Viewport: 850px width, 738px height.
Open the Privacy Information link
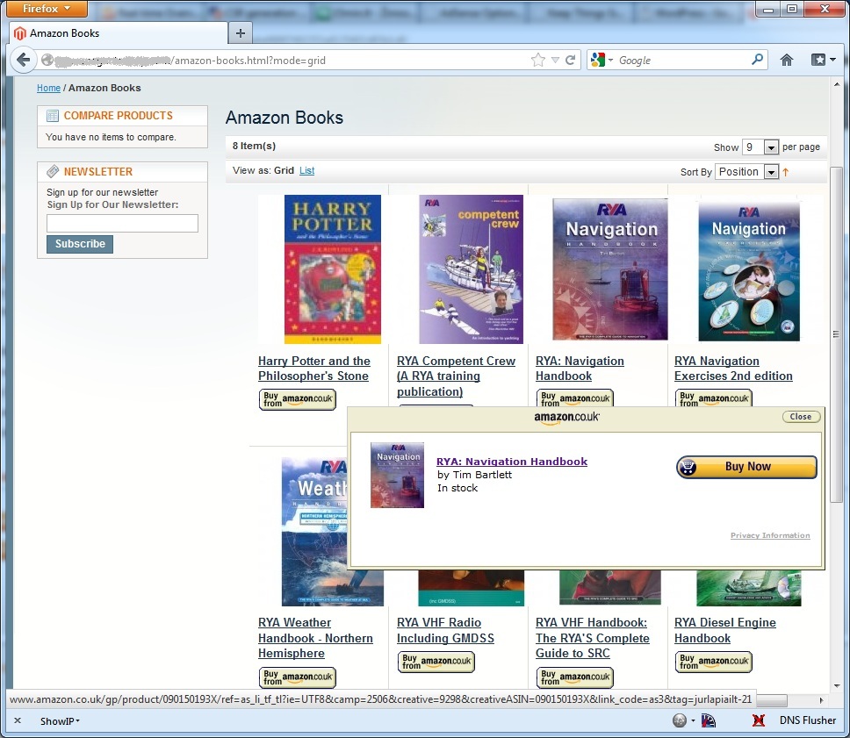[x=770, y=535]
